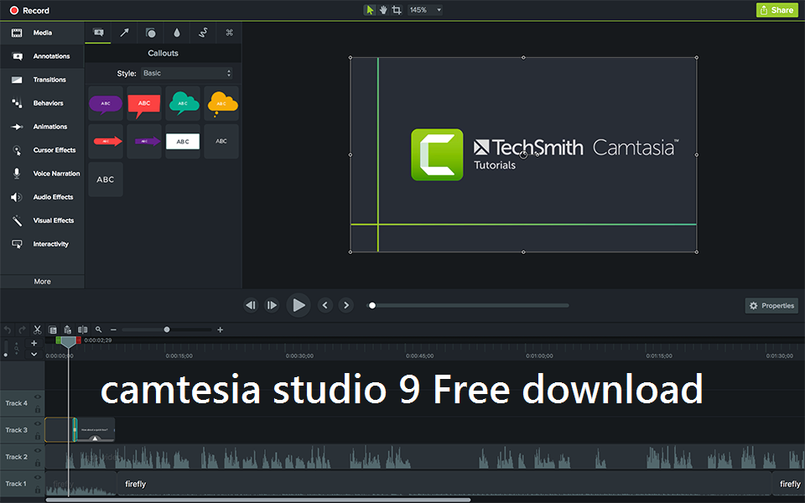The image size is (805, 503).
Task: Click the track height slider handle
Action: (6, 355)
